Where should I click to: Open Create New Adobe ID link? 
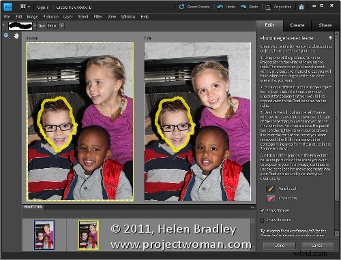click(x=74, y=7)
